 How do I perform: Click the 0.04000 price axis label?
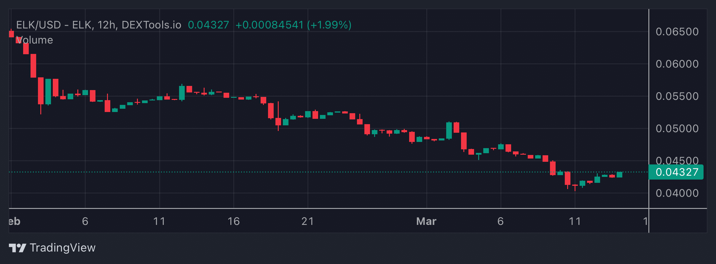[677, 193]
